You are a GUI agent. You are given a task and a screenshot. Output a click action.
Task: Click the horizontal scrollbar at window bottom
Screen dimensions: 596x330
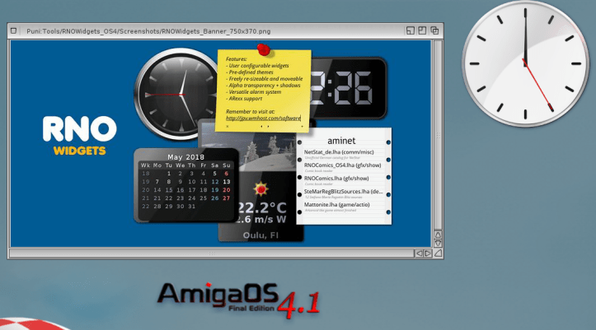206,253
